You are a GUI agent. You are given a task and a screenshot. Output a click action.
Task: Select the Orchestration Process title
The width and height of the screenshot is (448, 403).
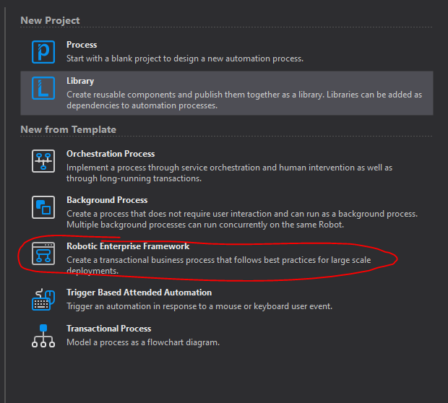(111, 154)
